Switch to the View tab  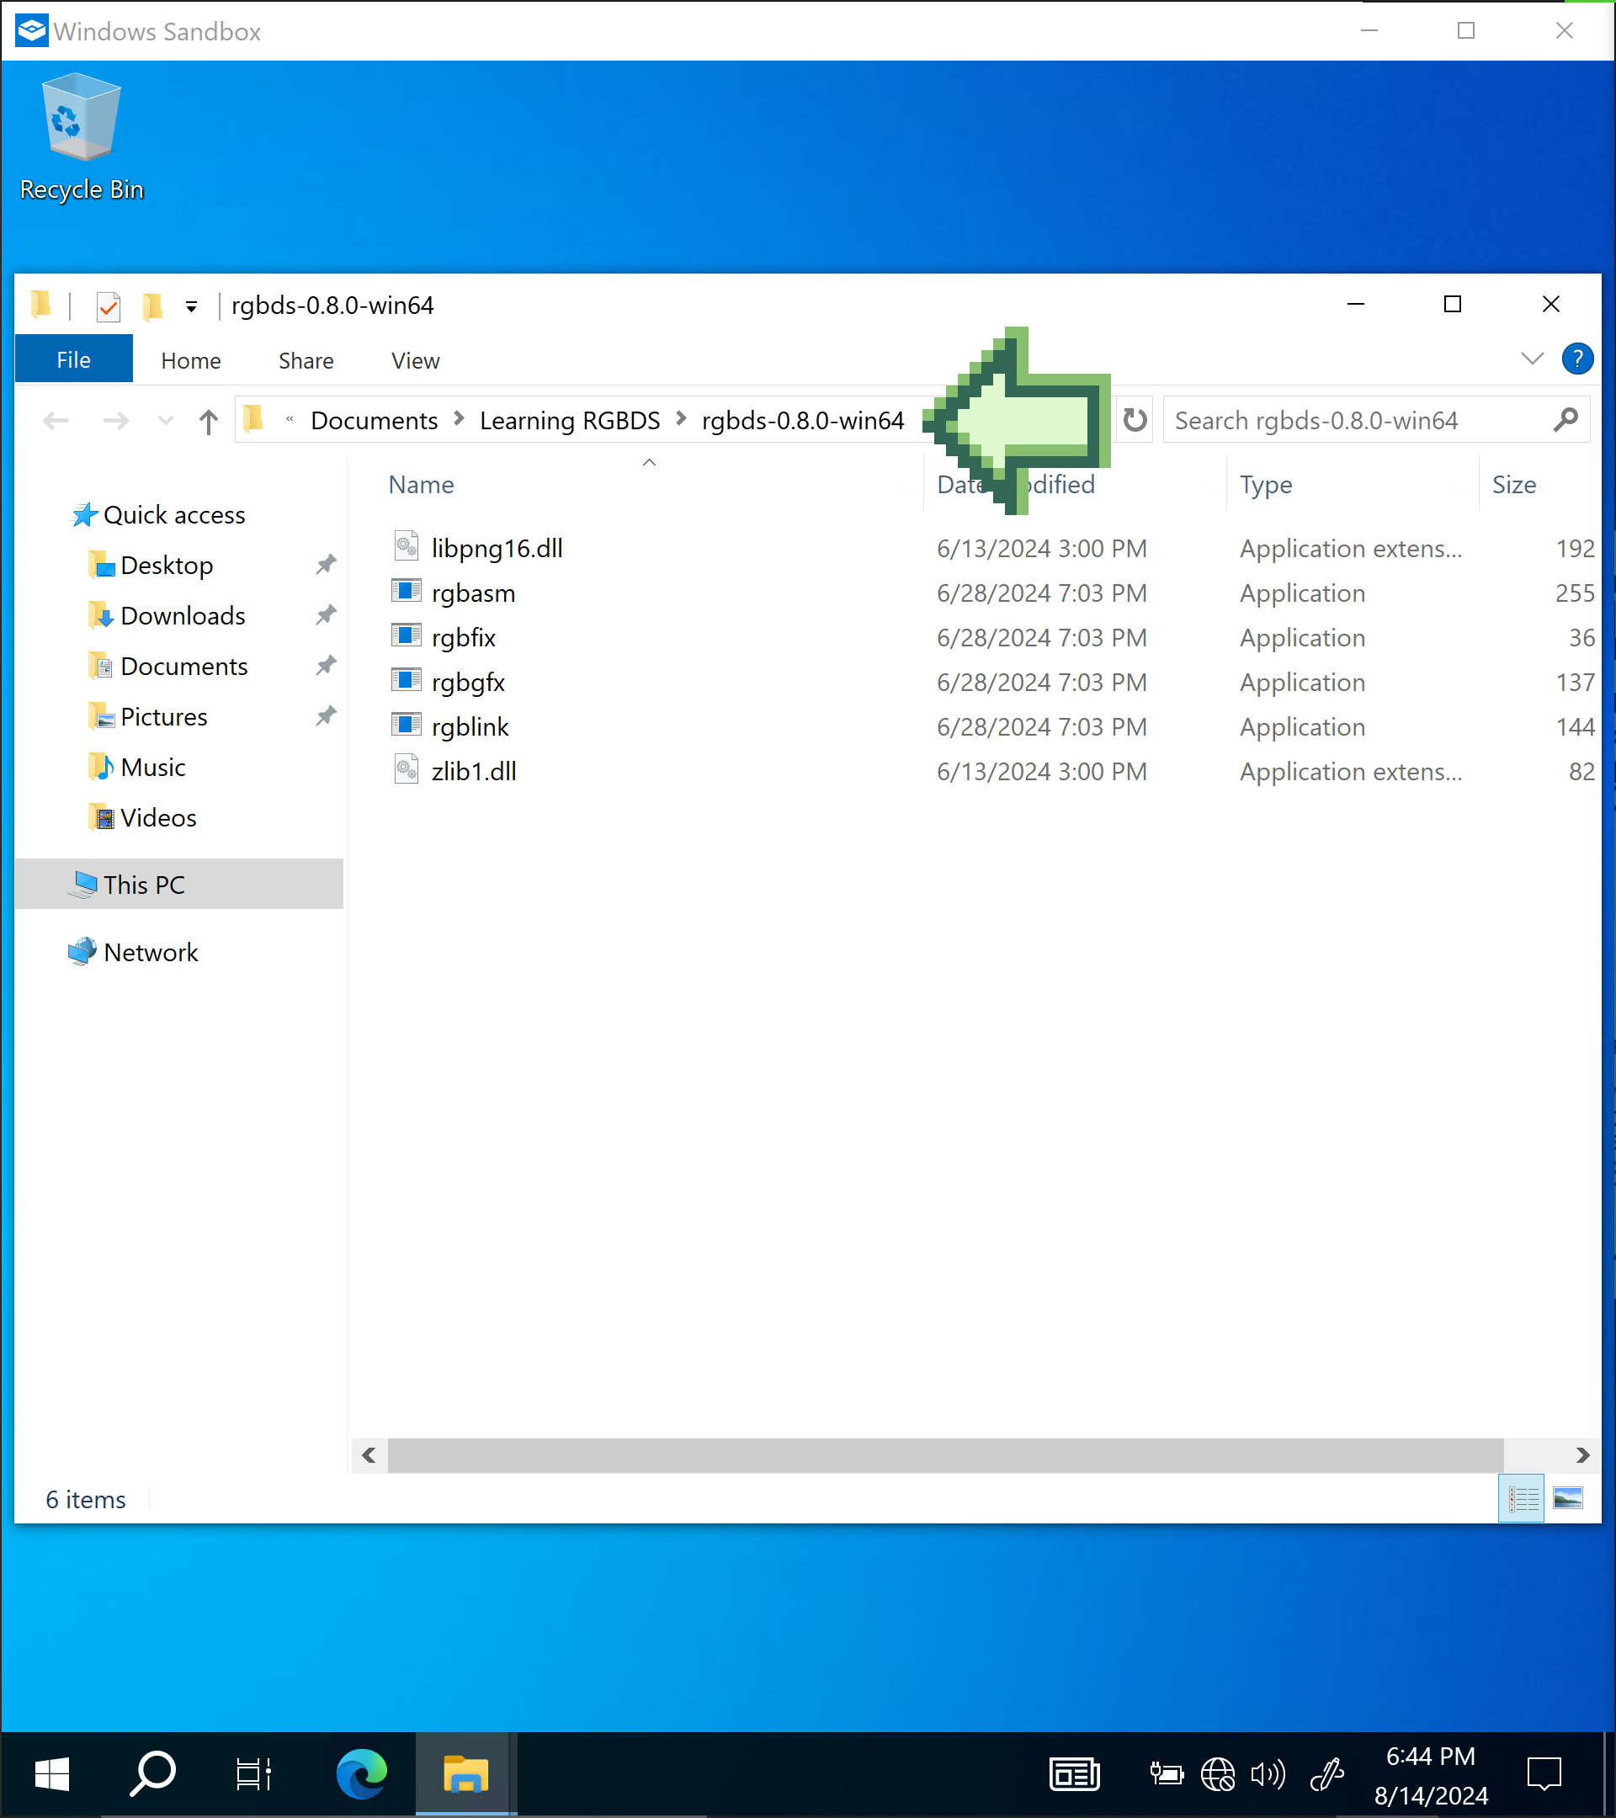[x=413, y=360]
